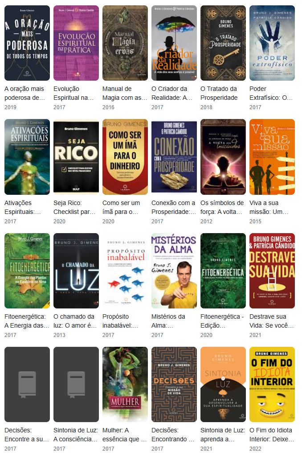Open the placeholder book icon for Sintonia de Luz 2017
The height and width of the screenshot is (456, 302).
tap(76, 384)
